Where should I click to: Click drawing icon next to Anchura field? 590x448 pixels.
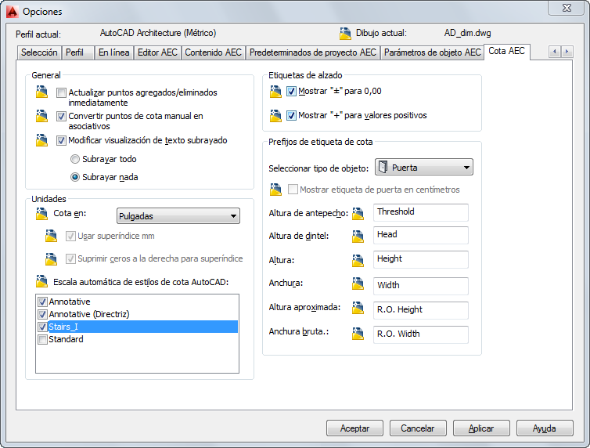pyautogui.click(x=358, y=284)
